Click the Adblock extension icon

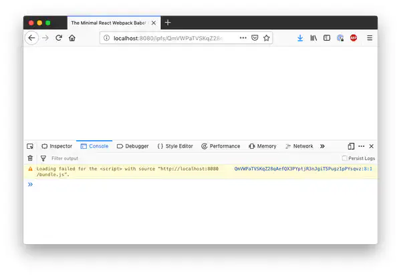(x=354, y=38)
